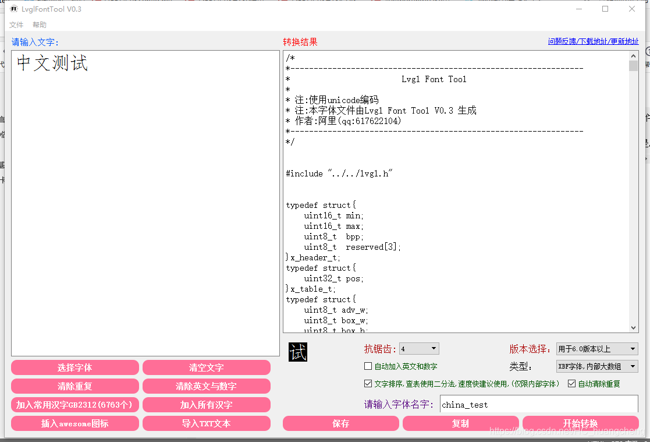Viewport: 650px width, 442px height.
Task: Click the result pane scrollbar down arrow
Action: tap(633, 327)
